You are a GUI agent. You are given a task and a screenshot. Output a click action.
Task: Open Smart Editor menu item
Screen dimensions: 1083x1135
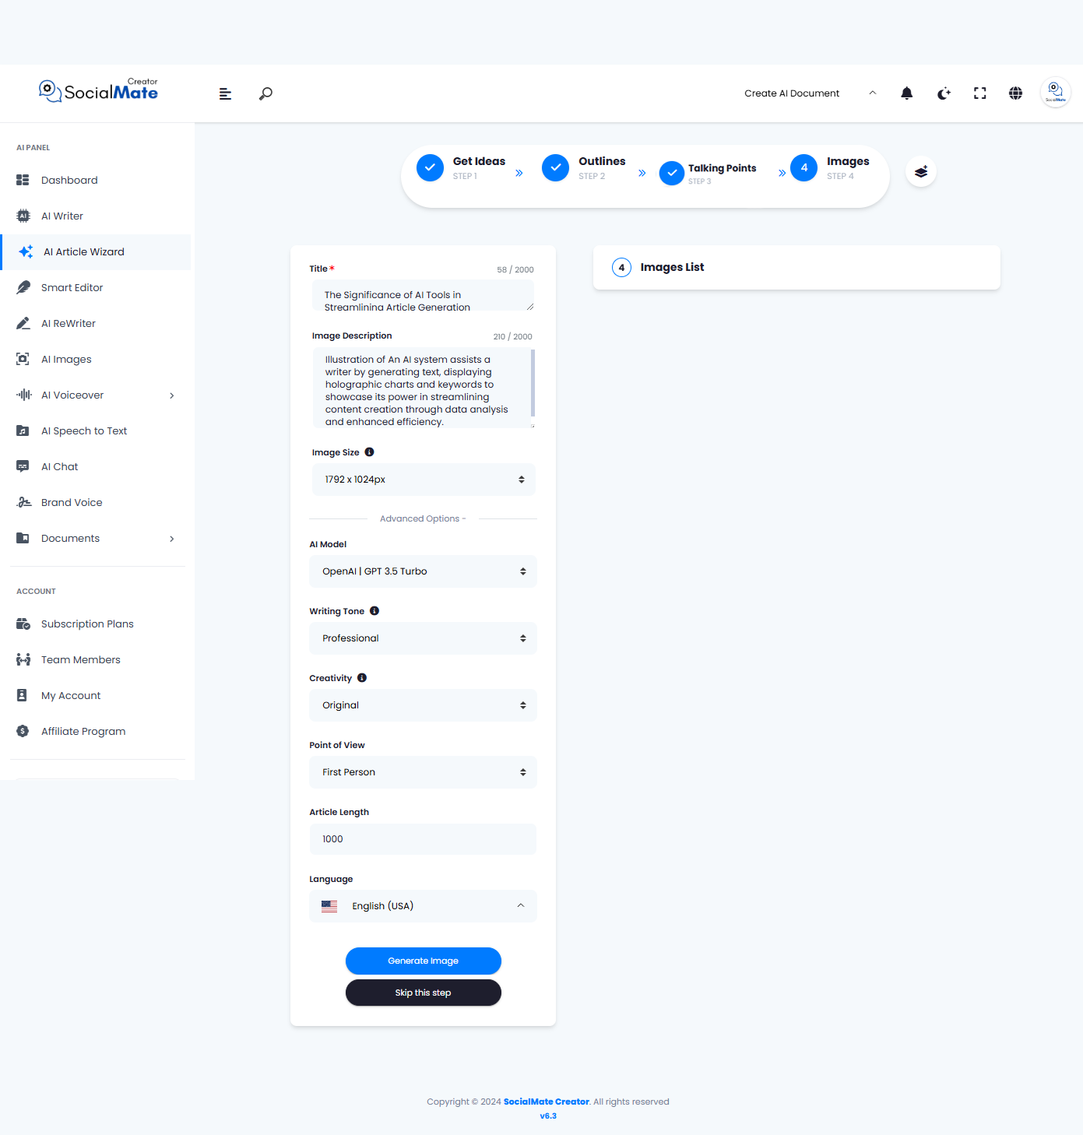pyautogui.click(x=97, y=288)
